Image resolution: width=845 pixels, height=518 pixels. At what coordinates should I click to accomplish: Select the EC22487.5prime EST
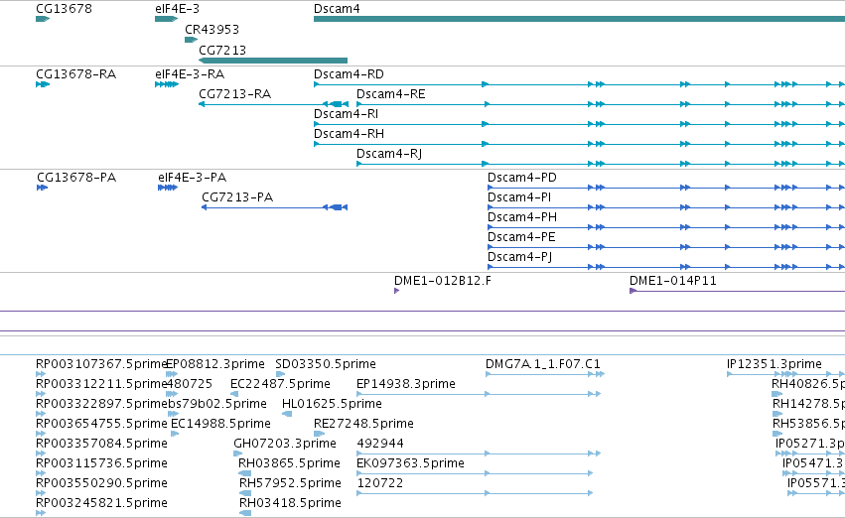[x=234, y=394]
